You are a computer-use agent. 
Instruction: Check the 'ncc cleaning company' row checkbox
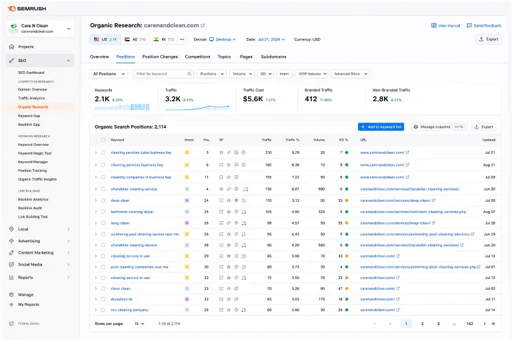(x=103, y=310)
